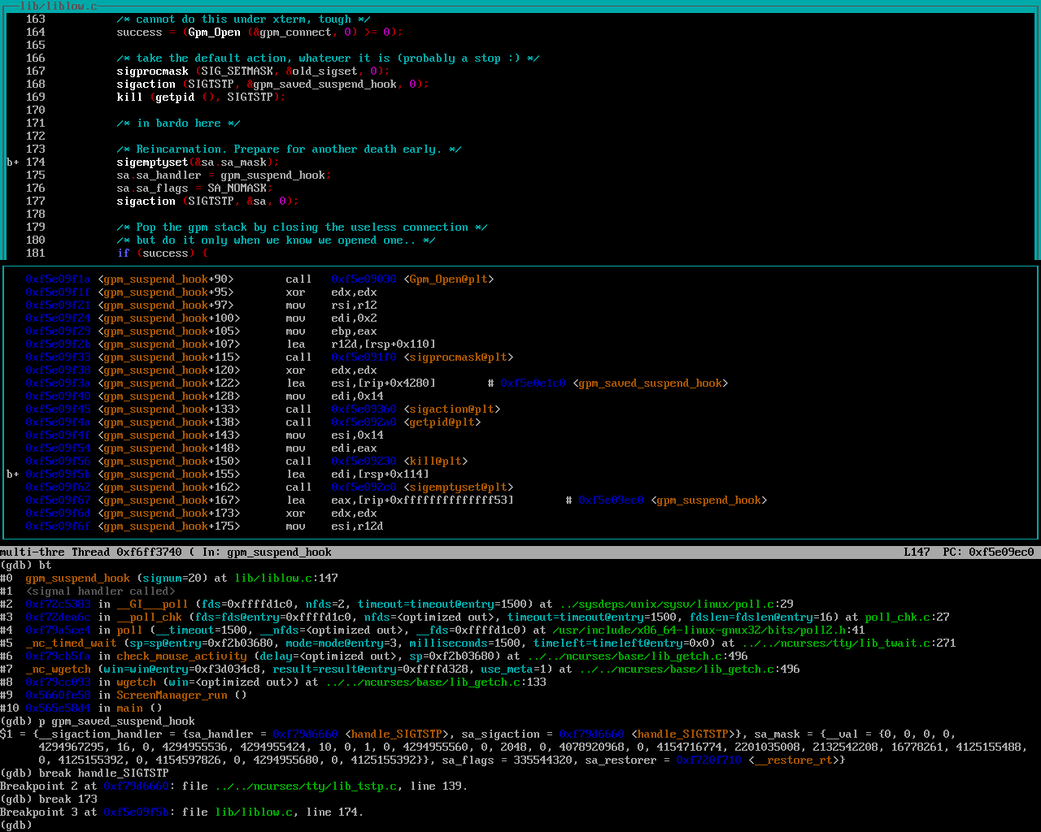1041x832 pixels.
Task: Click source line 177 sigaction call
Action: [207, 201]
